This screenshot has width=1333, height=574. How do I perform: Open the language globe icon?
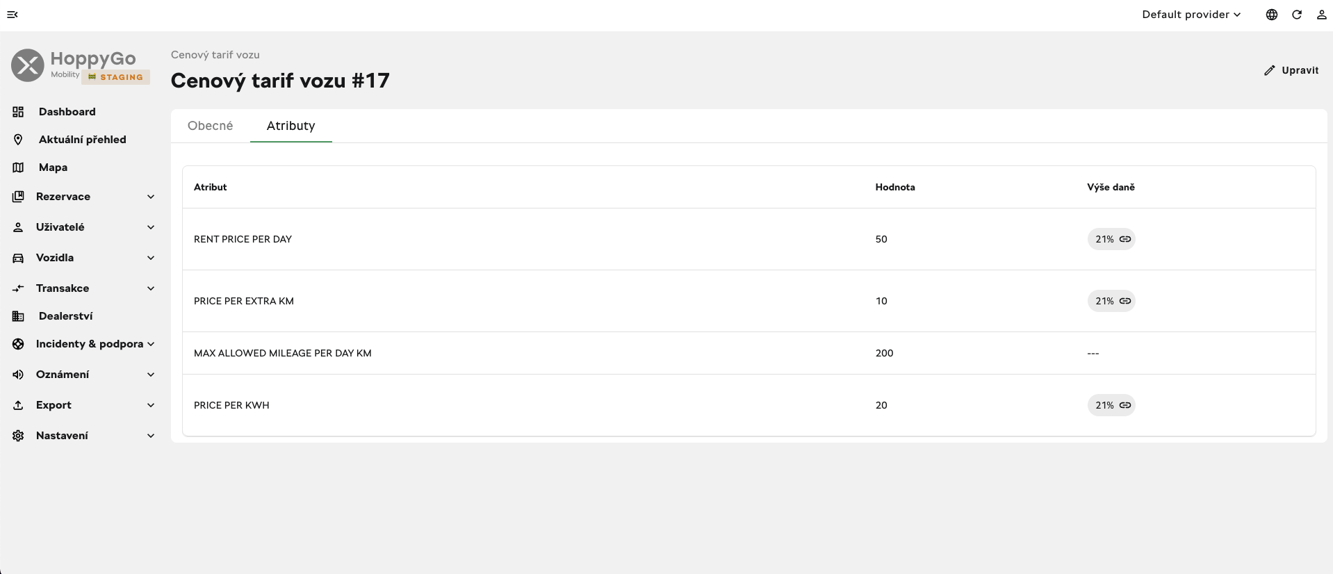coord(1272,15)
